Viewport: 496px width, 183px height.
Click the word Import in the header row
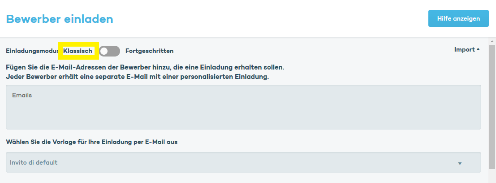point(464,50)
